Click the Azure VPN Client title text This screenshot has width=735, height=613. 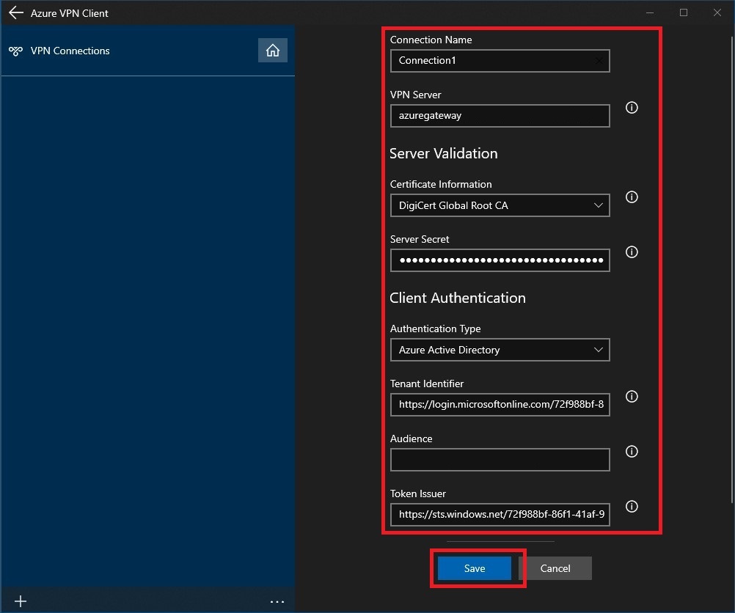click(70, 13)
